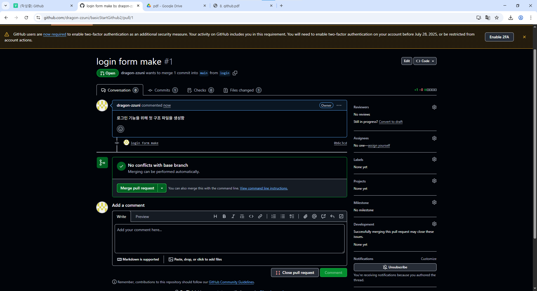Open the 'login form make' commit link
Viewport: 537px width, 291px height.
tap(144, 143)
